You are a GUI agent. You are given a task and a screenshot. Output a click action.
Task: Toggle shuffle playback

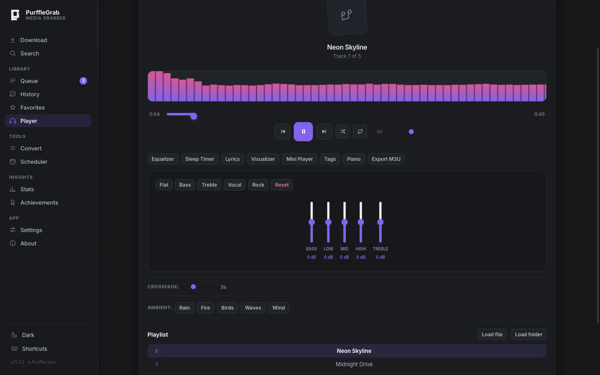click(x=342, y=132)
